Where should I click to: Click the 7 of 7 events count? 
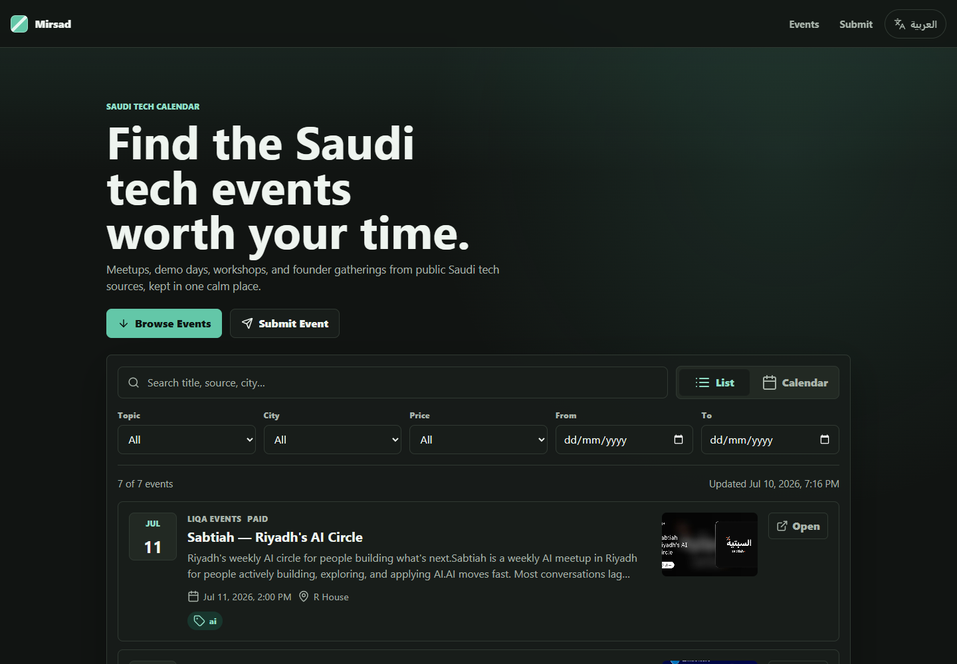146,484
